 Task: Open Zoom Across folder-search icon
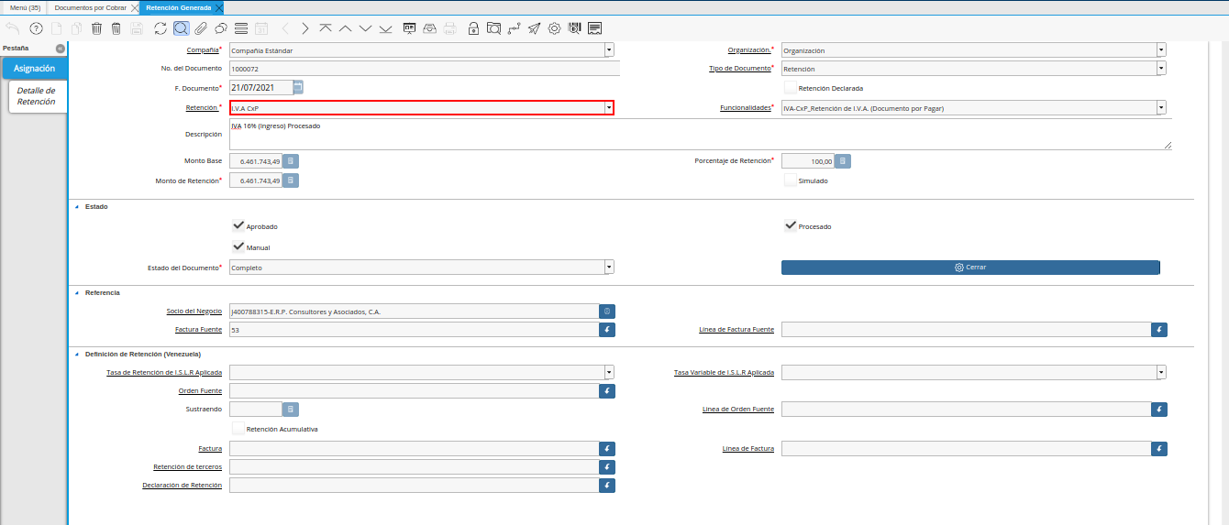(x=493, y=28)
